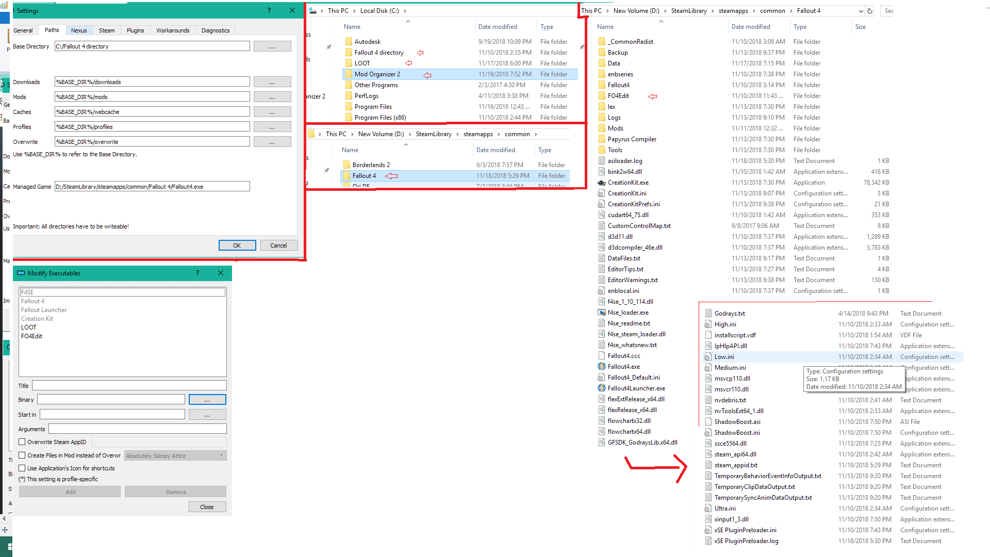Click the Fallout4.ccc file icon
This screenshot has height=557, width=990.
pyautogui.click(x=601, y=356)
